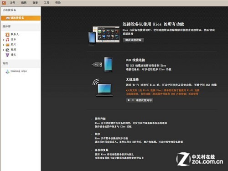228x171 pixels.
Task: Click the 联系人 contacts icon
Action: (7, 35)
